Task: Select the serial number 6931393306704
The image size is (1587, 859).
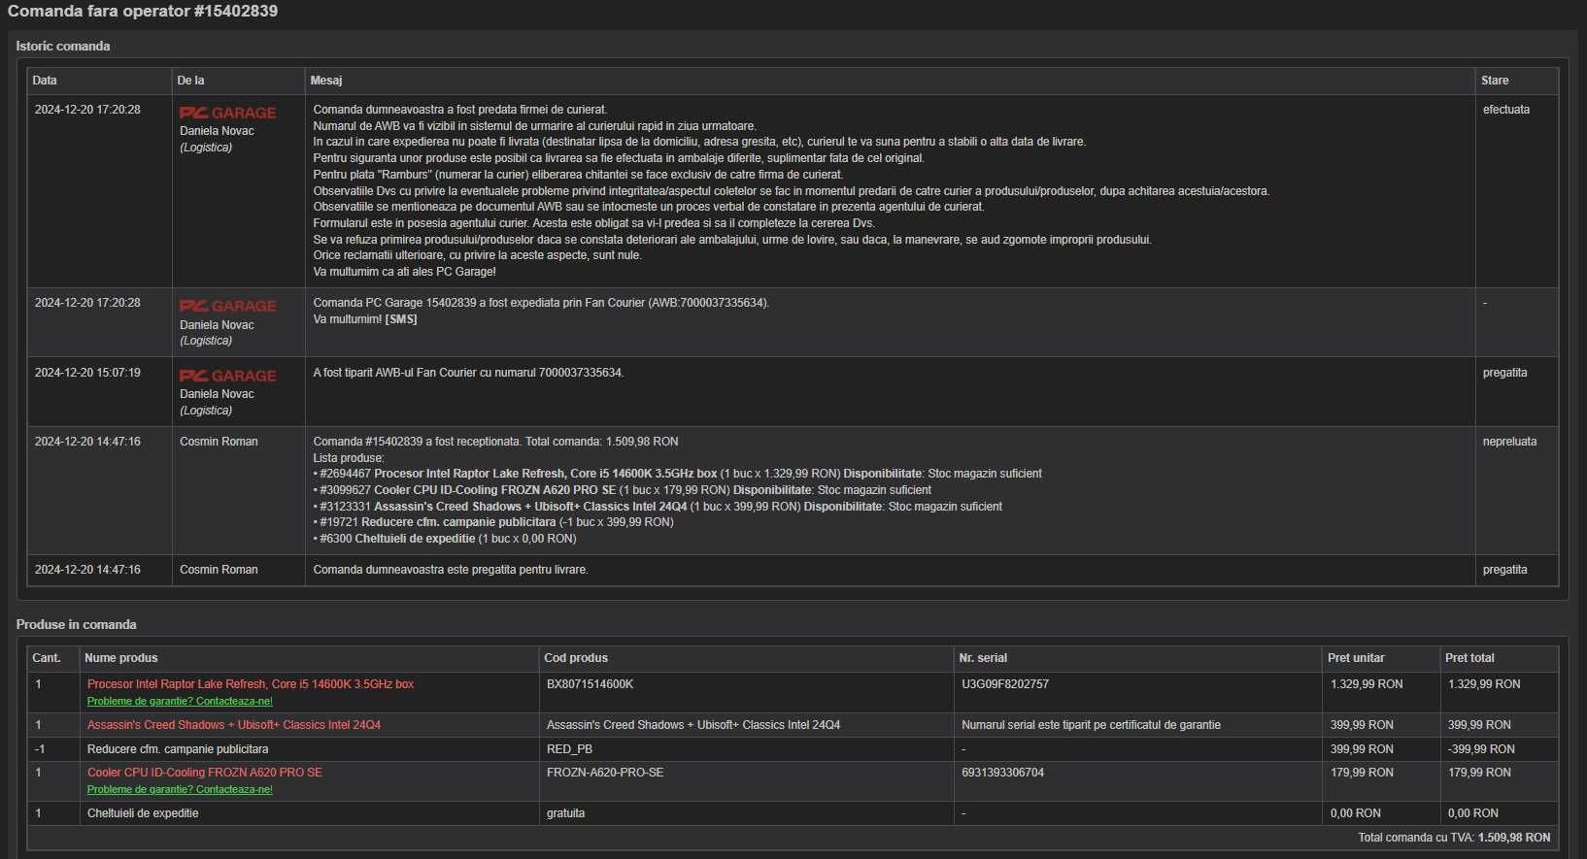Action: pos(1003,773)
